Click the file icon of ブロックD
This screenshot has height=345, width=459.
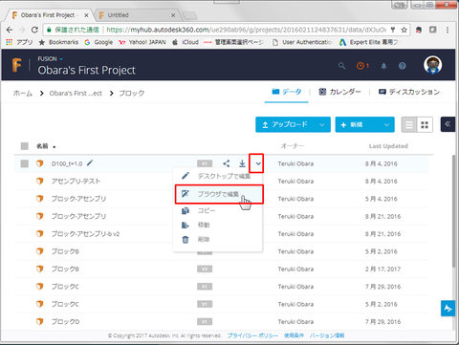39,322
